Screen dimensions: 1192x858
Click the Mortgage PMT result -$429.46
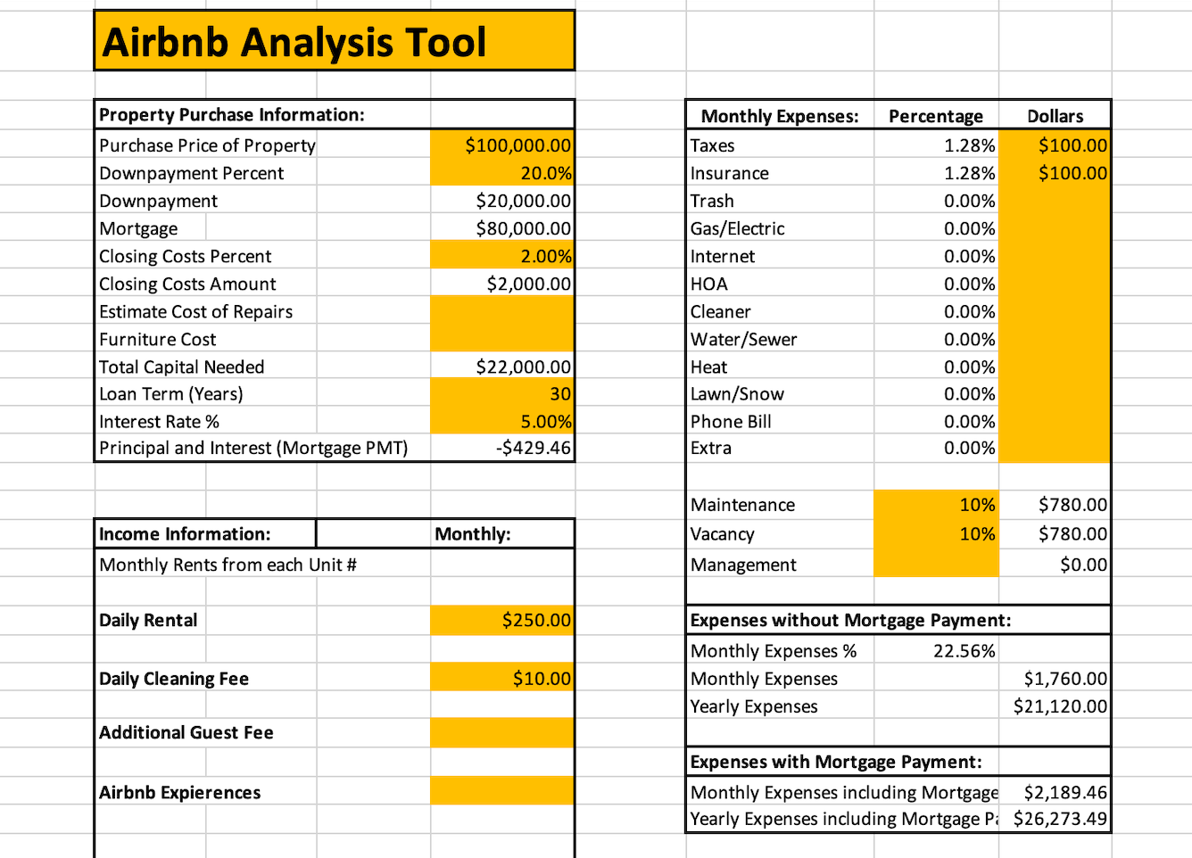pyautogui.click(x=502, y=448)
